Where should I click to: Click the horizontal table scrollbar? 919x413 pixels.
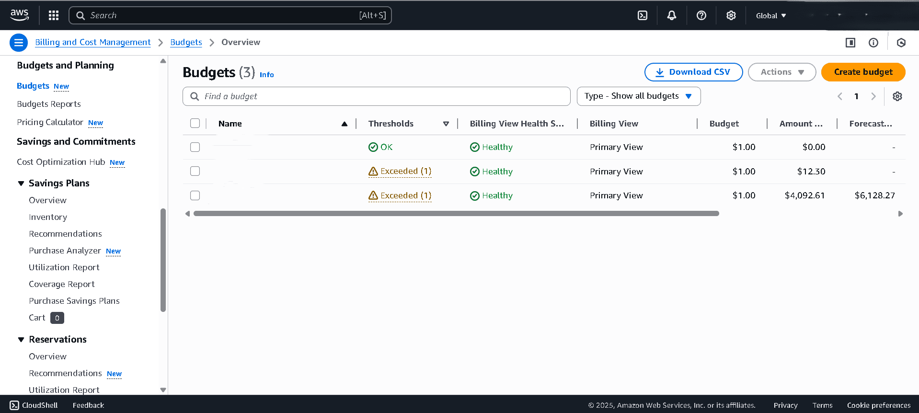click(456, 214)
